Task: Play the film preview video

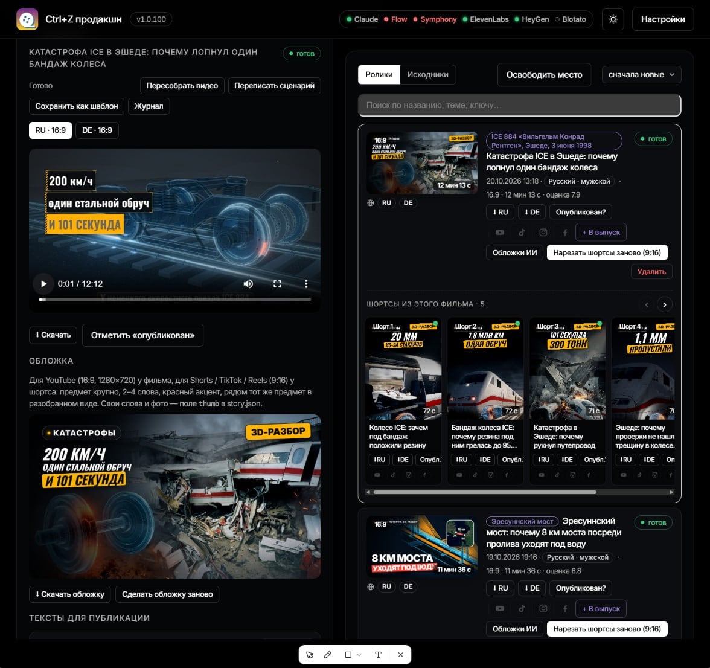Action: click(43, 284)
